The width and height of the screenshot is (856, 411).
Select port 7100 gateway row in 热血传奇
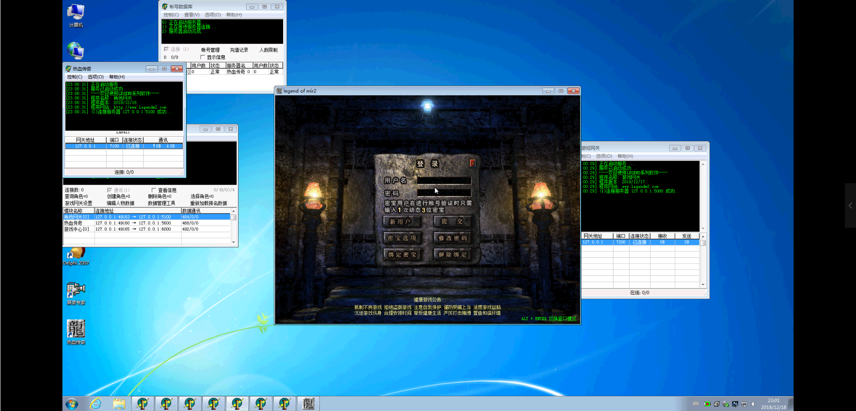click(124, 146)
